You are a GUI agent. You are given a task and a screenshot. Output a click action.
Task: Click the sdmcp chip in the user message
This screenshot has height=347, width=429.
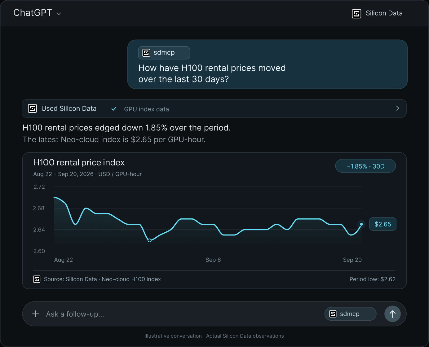(164, 53)
